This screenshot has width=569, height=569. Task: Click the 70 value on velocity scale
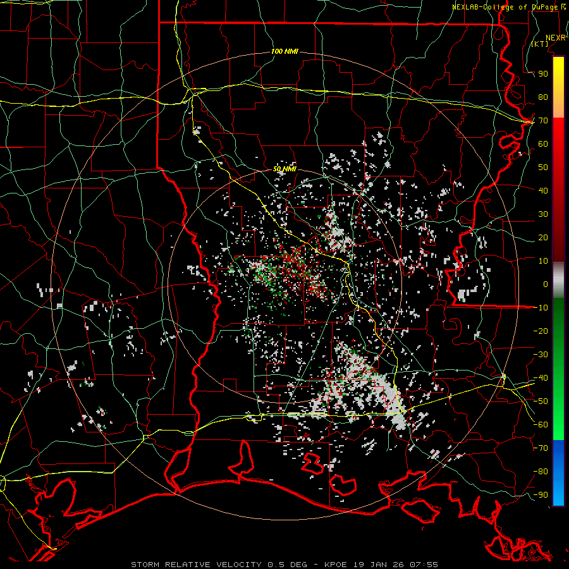click(x=543, y=121)
